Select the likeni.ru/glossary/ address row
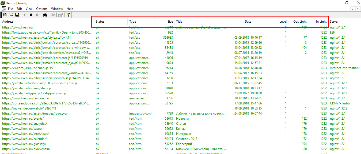The image size is (361, 154). tap(24, 144)
